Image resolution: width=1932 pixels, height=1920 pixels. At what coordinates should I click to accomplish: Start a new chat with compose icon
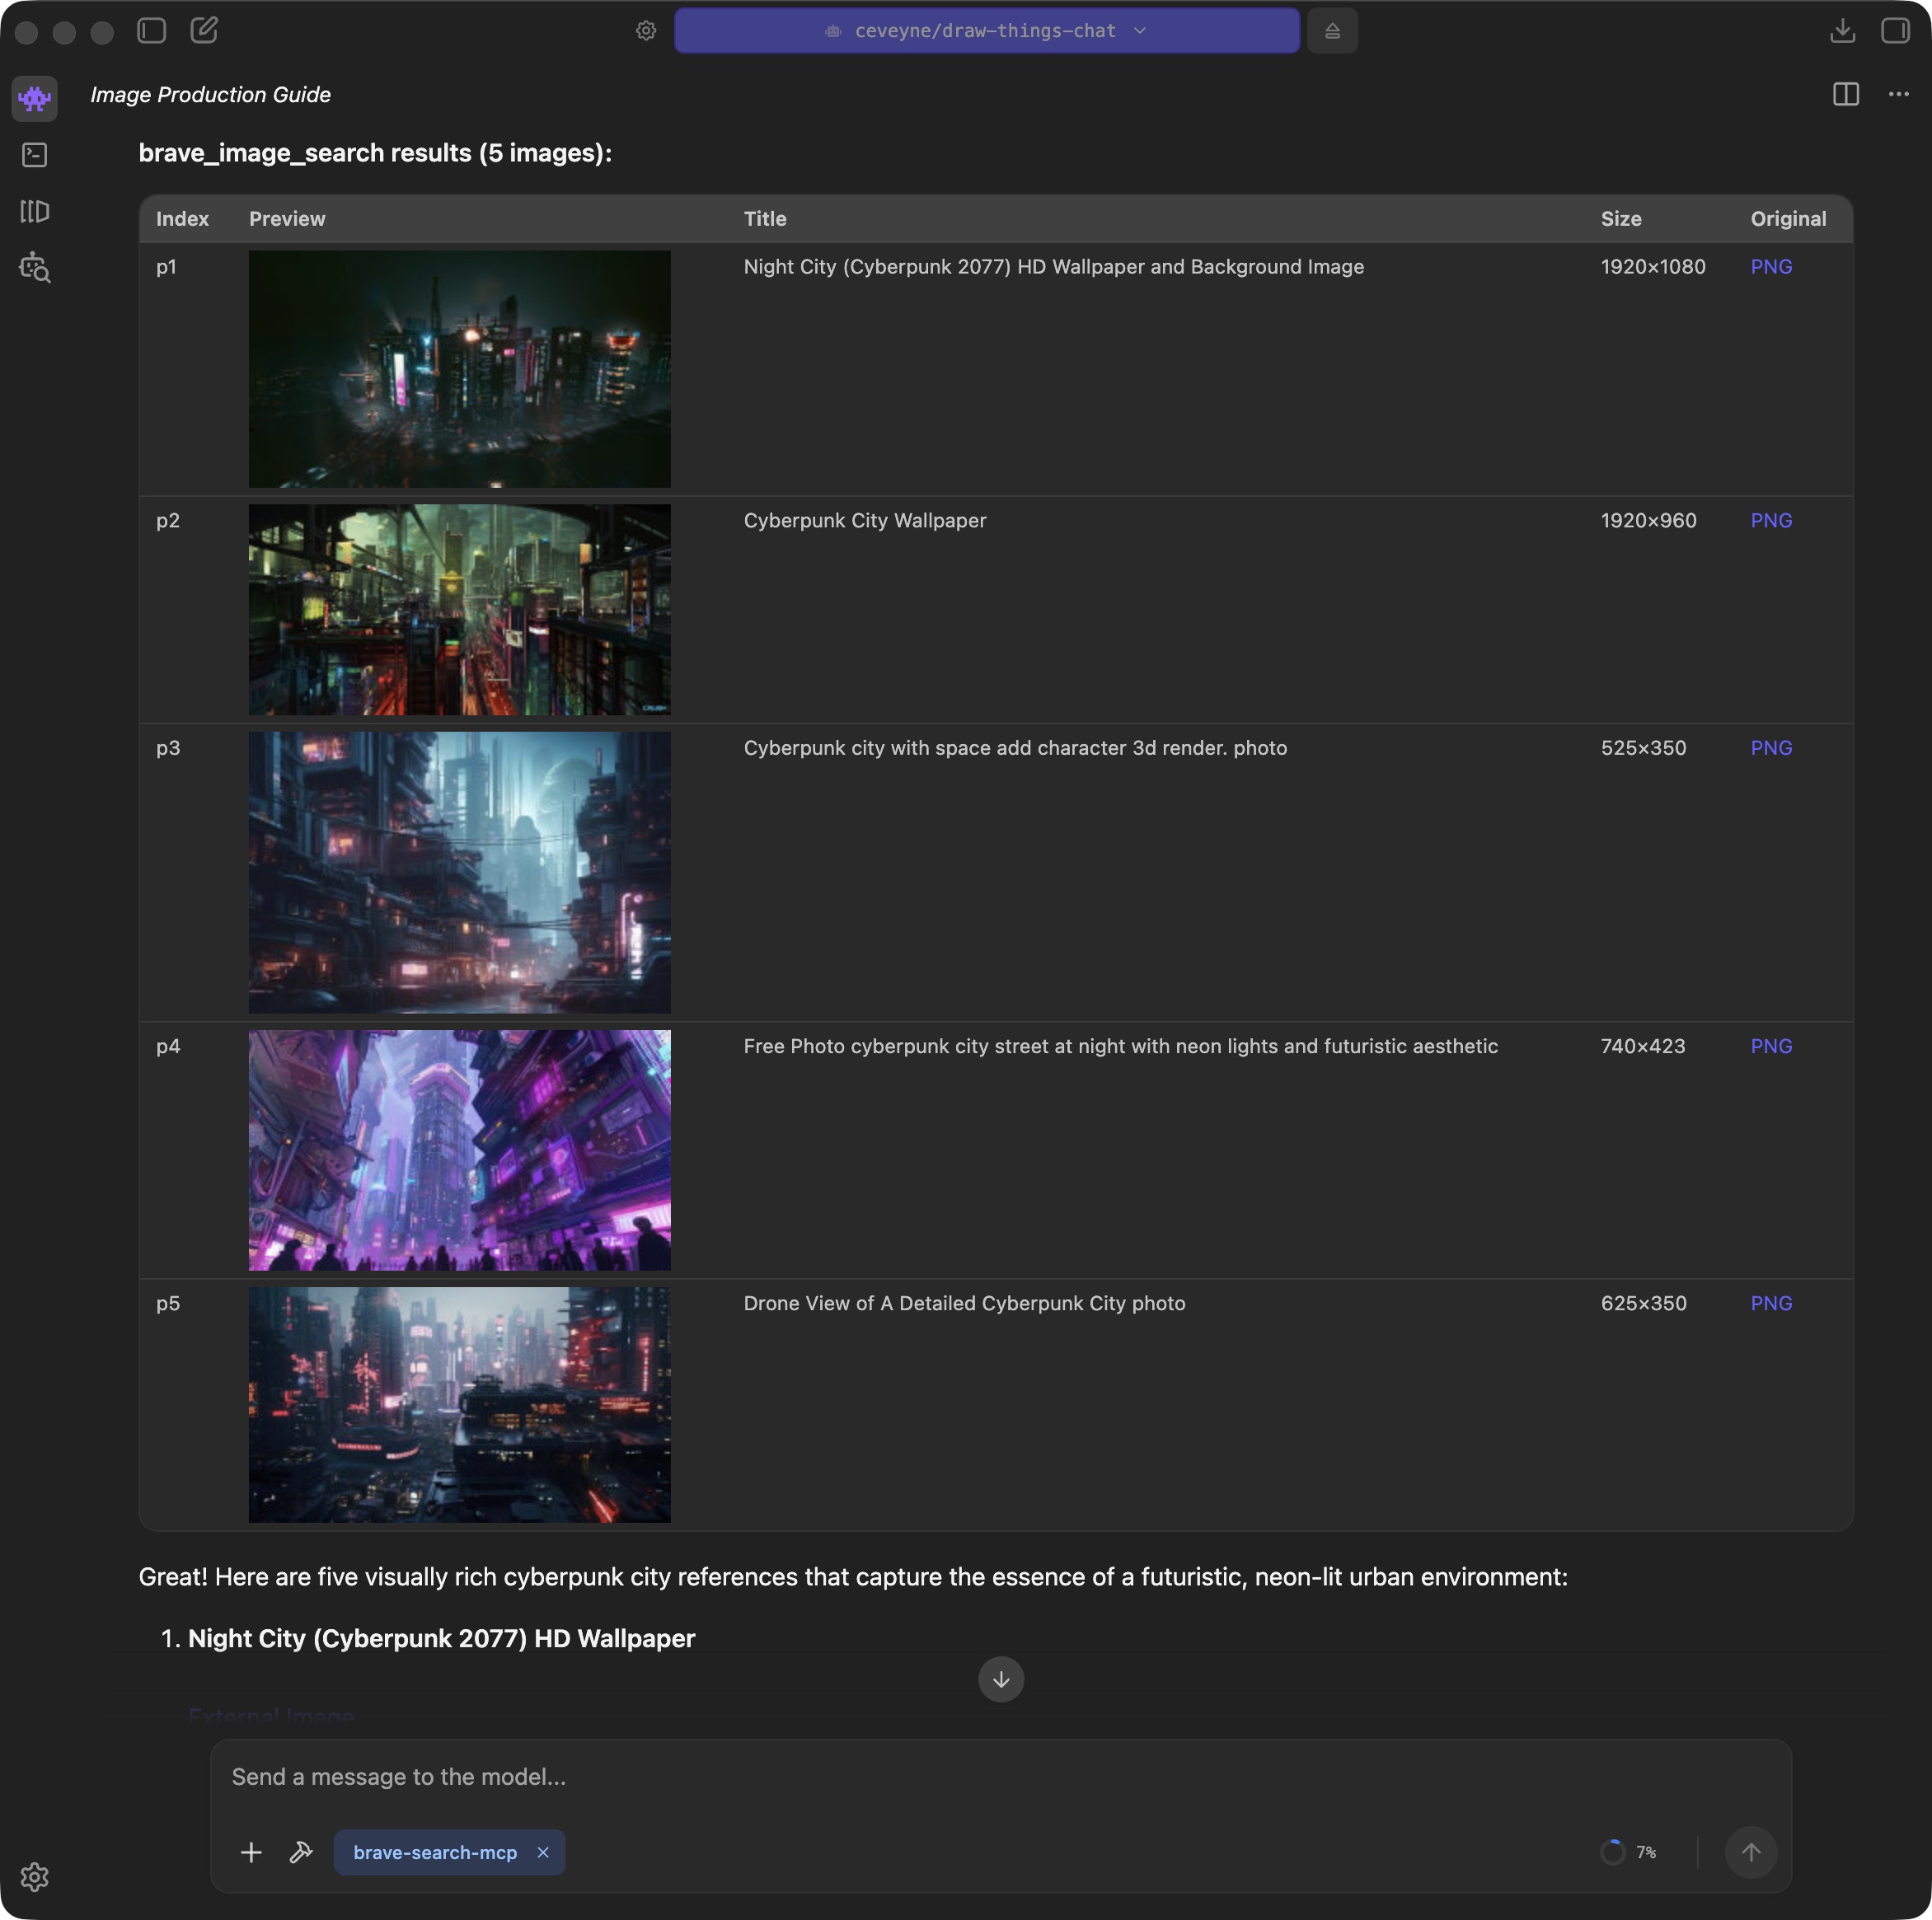coord(204,30)
